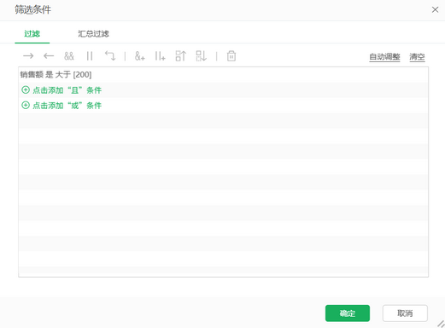Screen dimensions: 445x328
Task: Close the 筛选条件 dialog
Action: pos(435,9)
